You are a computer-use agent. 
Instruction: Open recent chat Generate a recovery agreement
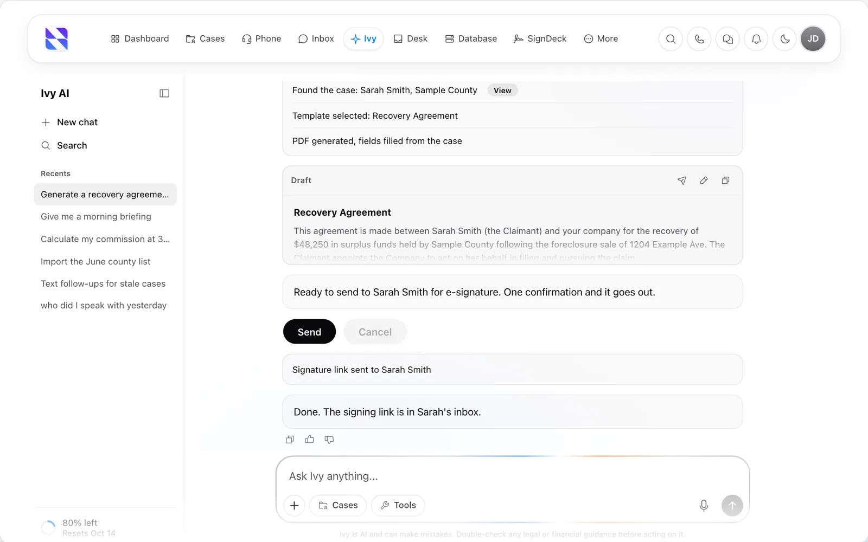105,195
